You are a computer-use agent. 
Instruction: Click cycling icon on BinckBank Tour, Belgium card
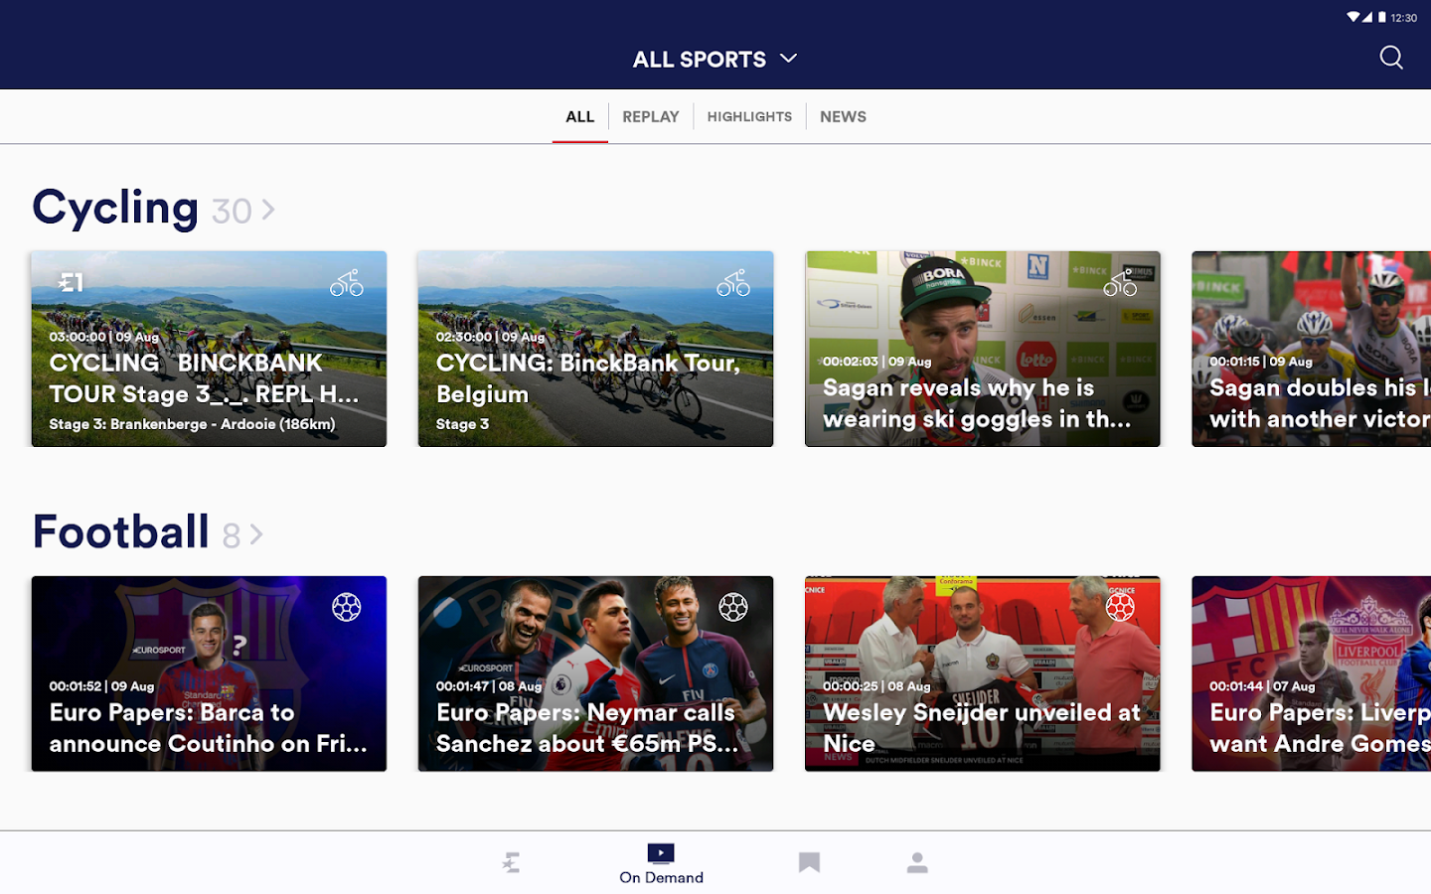733,283
